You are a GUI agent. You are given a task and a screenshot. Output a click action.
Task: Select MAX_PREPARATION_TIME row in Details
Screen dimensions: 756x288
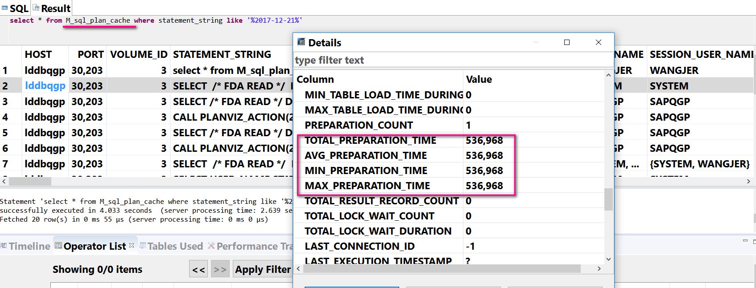click(x=449, y=186)
